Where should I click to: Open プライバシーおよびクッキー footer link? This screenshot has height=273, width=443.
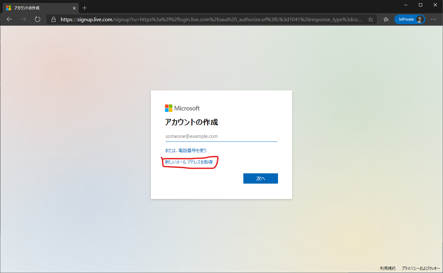421,268
